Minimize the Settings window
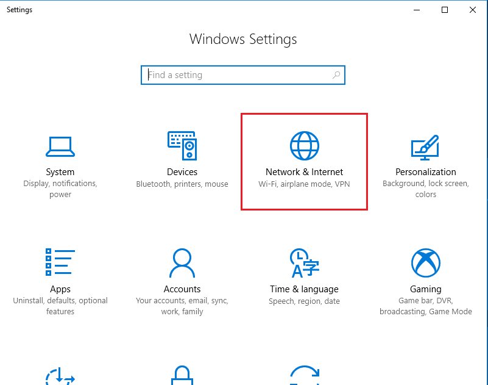This screenshot has width=488, height=385. point(417,10)
